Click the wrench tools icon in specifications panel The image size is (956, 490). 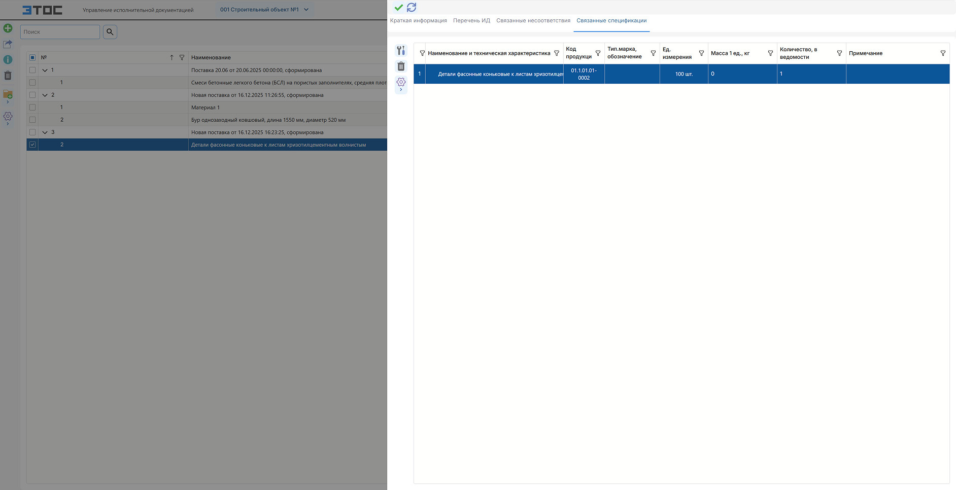coord(401,50)
